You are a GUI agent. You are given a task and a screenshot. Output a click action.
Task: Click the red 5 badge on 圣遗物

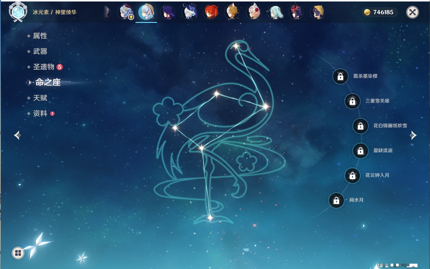pos(60,67)
